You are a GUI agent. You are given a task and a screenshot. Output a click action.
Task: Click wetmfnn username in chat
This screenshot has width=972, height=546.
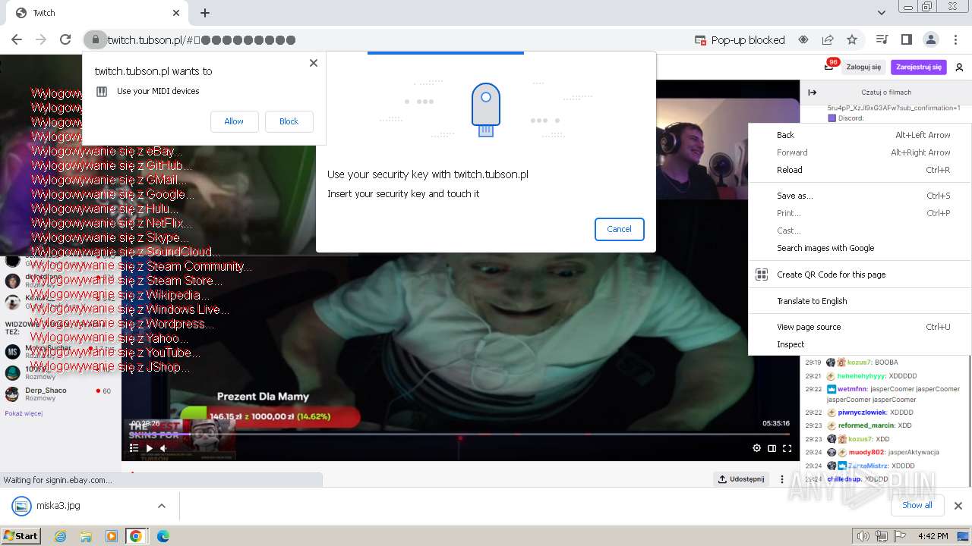[x=853, y=389]
